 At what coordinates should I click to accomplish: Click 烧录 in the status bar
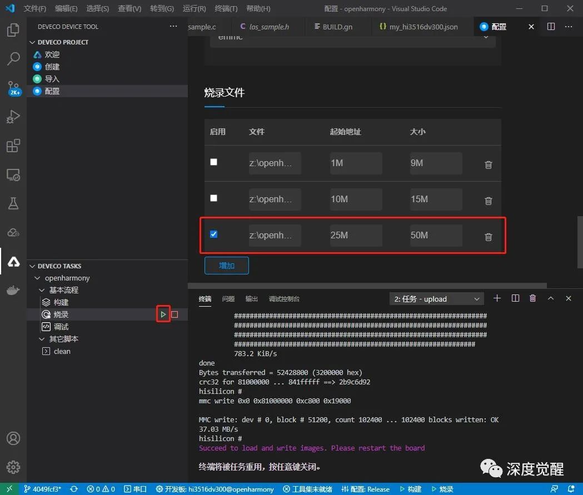tap(442, 489)
